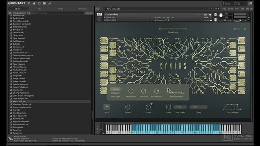Screen dimensions: 260x146
Task: Select the 01-16 multi rack page
Action: [x=217, y=9]
